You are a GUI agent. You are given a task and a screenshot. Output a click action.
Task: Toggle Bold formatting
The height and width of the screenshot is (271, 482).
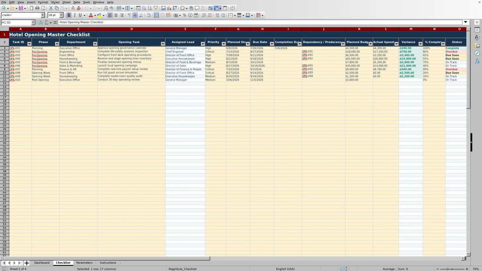click(x=69, y=15)
